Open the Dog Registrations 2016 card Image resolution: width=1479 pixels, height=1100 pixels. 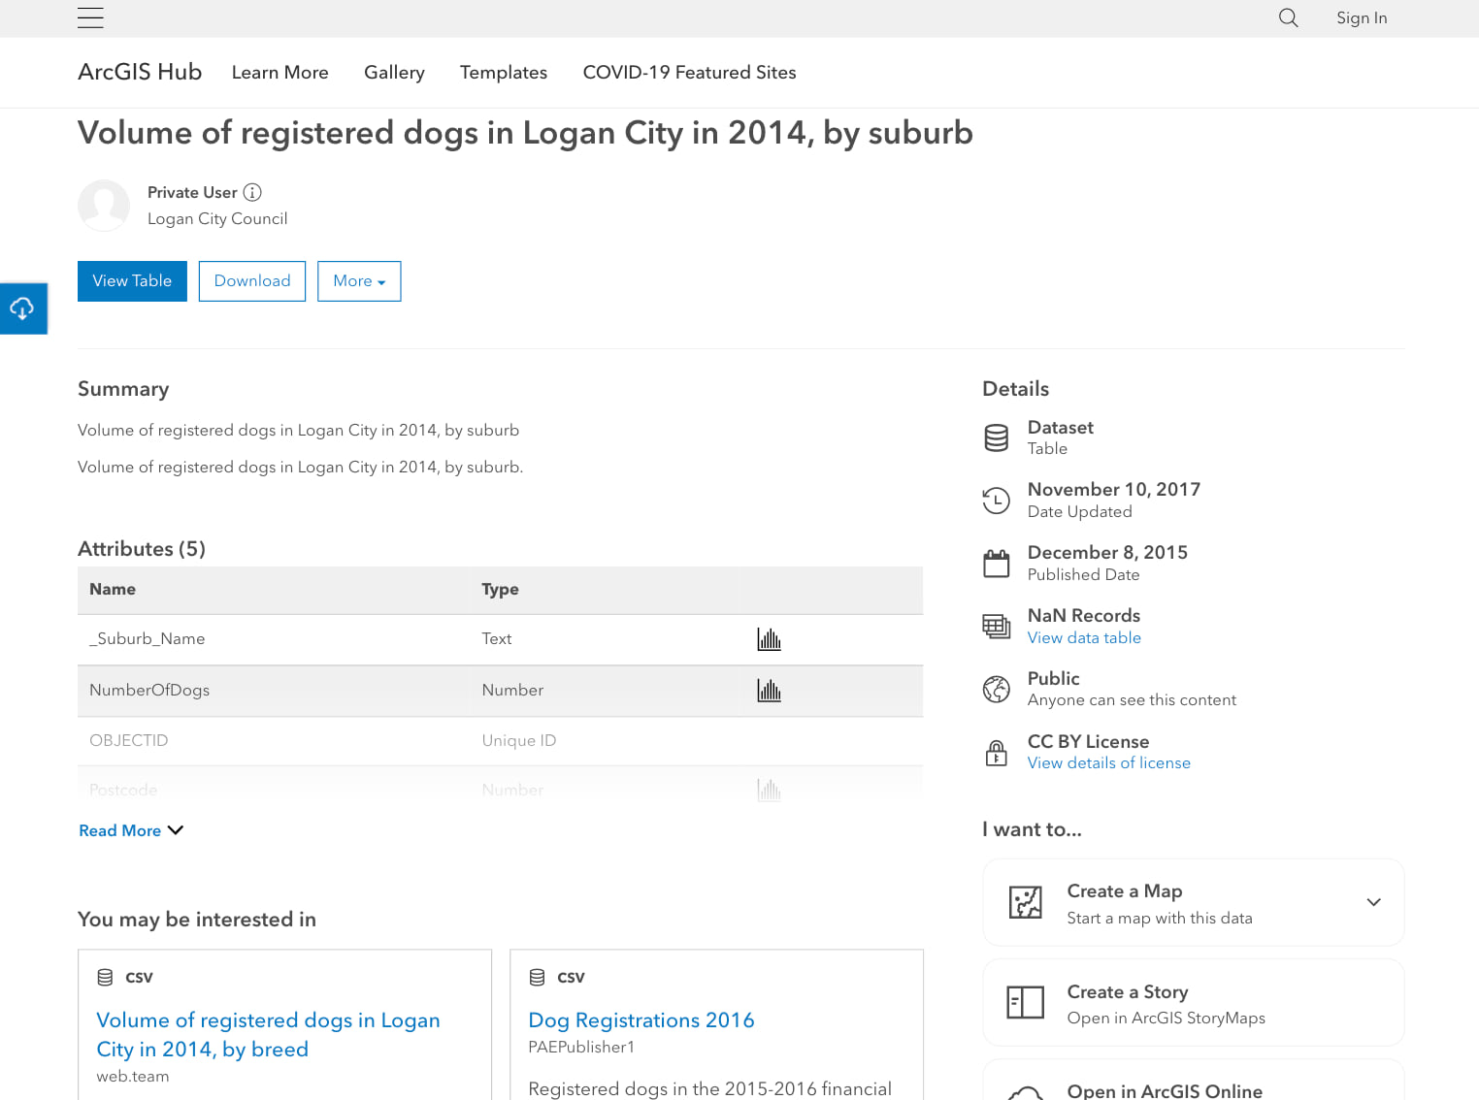(x=641, y=1020)
